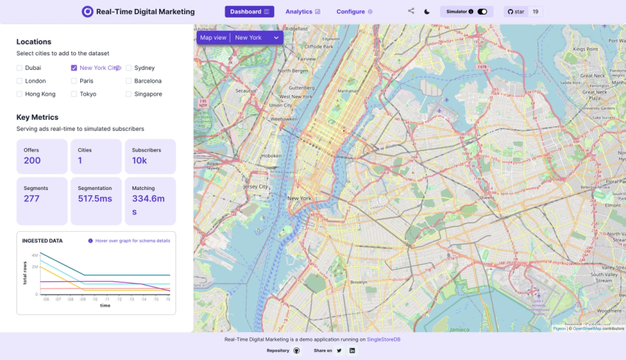Viewport: 626px width, 360px height.
Task: Check the Tokyo checkbox
Action: pyautogui.click(x=74, y=94)
